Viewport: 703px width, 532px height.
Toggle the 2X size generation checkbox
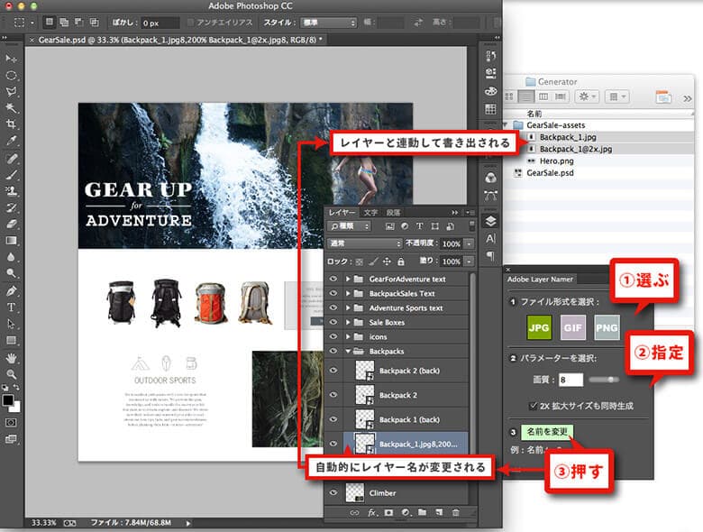533,406
